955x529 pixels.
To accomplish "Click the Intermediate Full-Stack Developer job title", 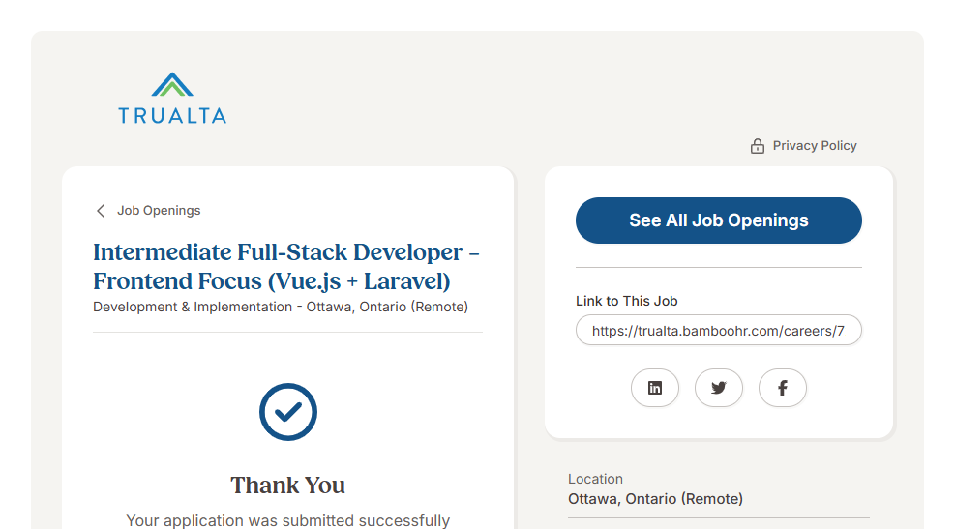I will point(286,267).
